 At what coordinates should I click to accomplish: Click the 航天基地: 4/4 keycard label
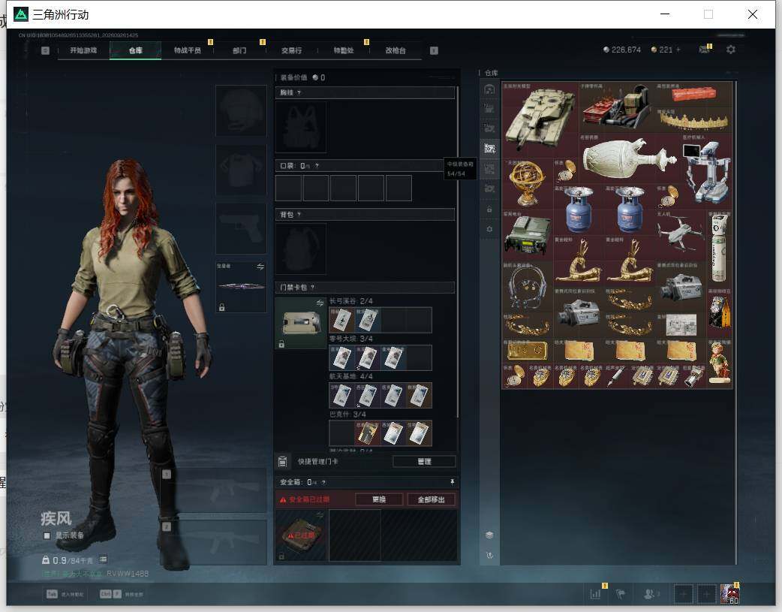pyautogui.click(x=351, y=376)
